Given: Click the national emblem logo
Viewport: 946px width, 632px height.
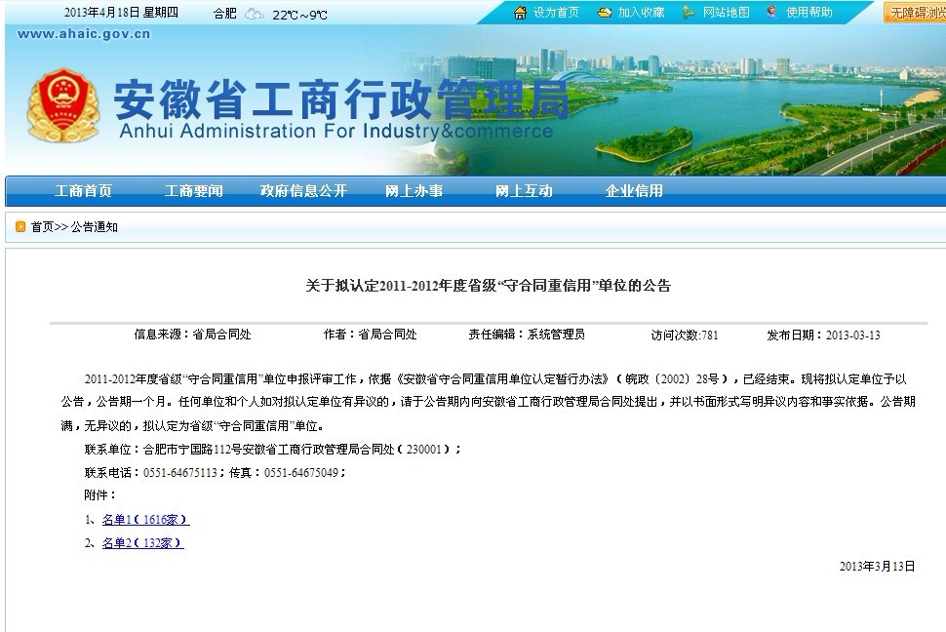Looking at the screenshot, I should [62, 106].
